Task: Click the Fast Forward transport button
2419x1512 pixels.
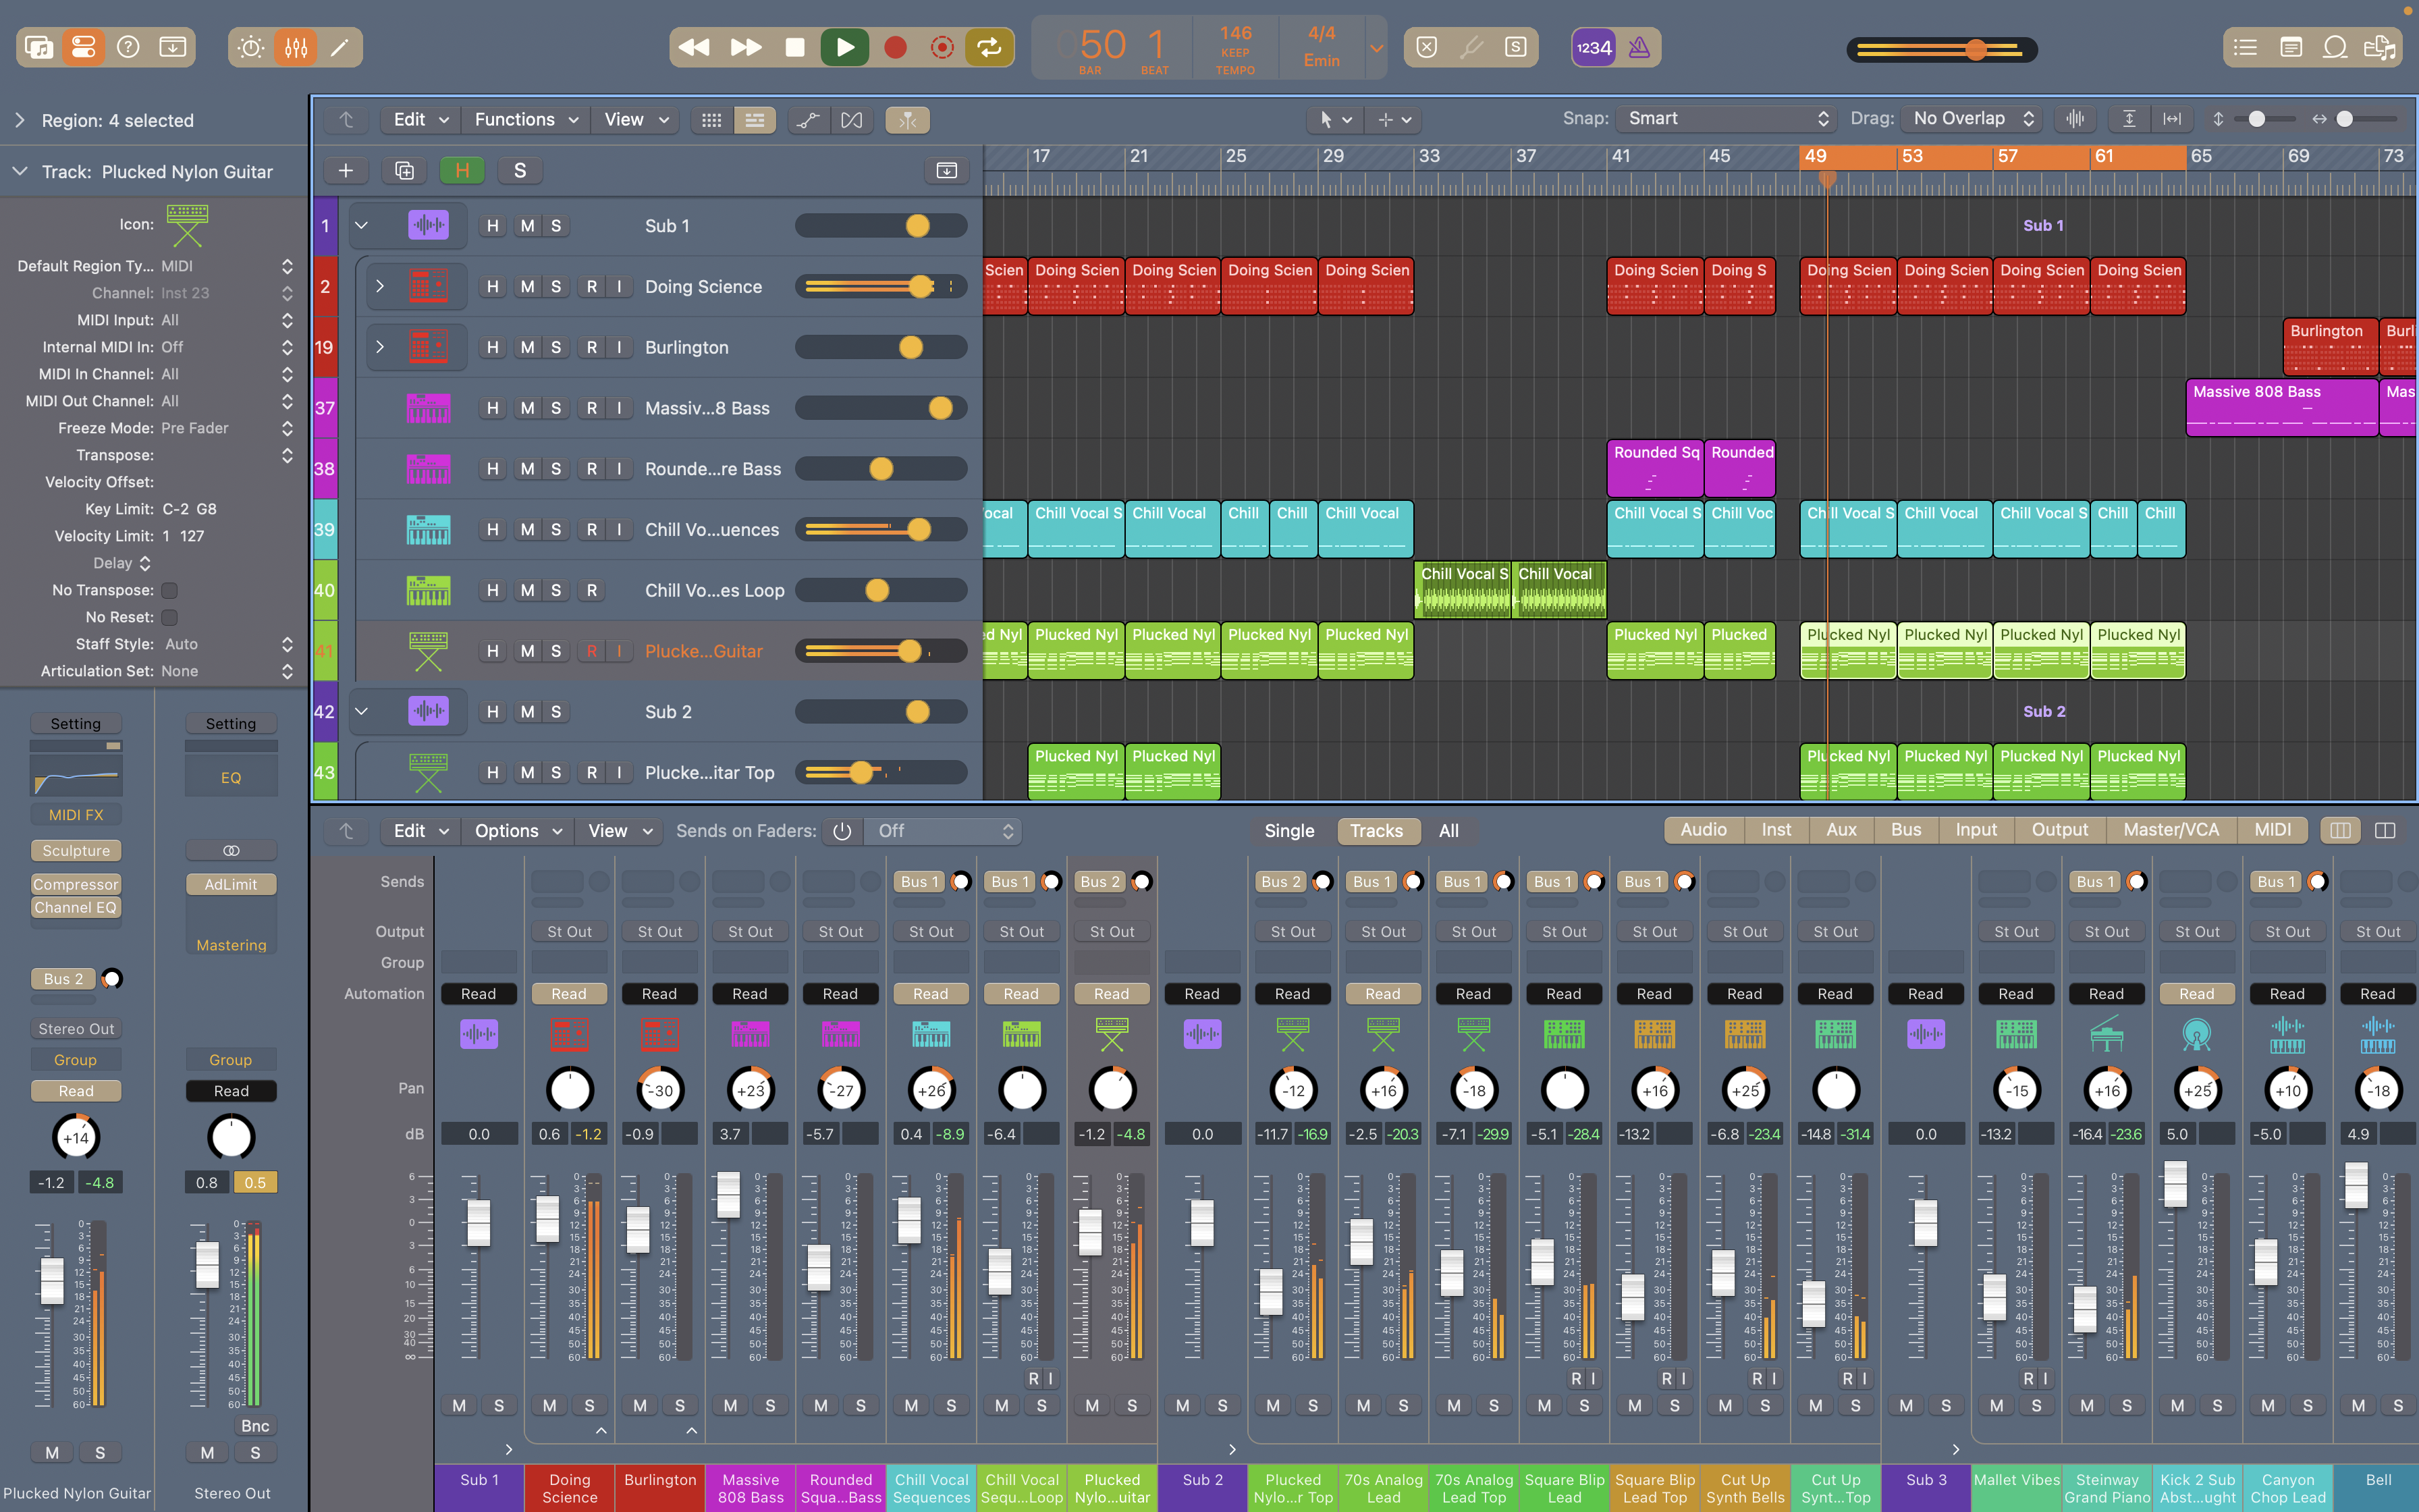Action: point(746,47)
